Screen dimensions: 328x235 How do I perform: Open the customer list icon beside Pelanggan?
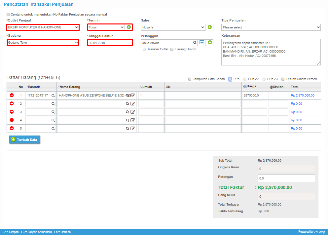tap(202, 43)
